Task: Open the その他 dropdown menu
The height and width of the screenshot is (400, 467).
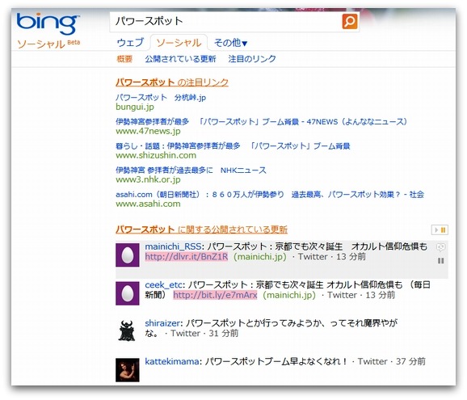Action: [230, 43]
